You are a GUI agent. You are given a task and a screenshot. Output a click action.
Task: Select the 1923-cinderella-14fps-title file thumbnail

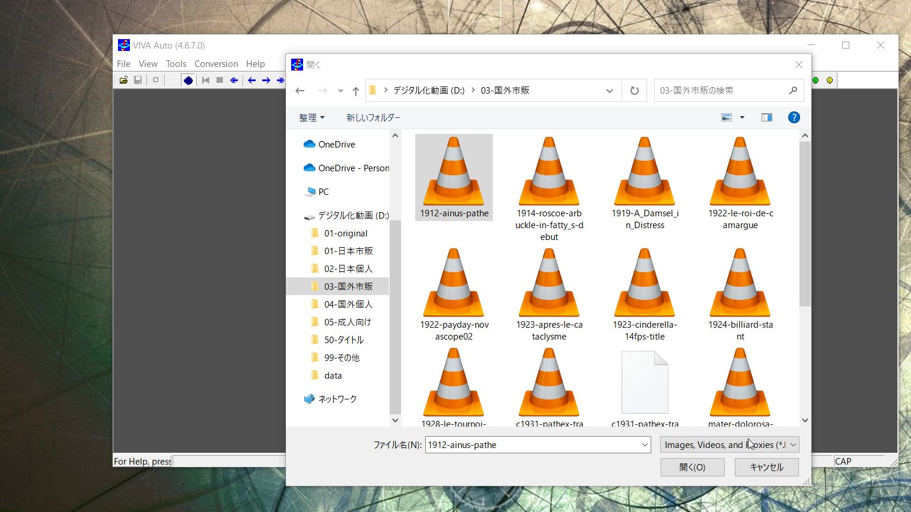tap(645, 295)
